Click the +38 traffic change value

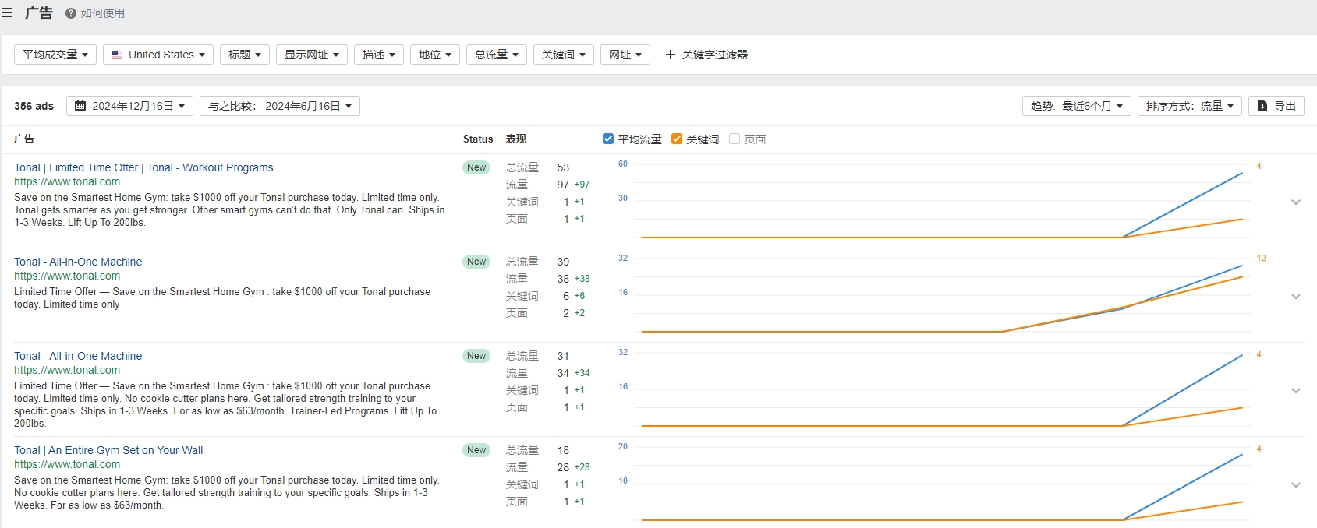(582, 279)
